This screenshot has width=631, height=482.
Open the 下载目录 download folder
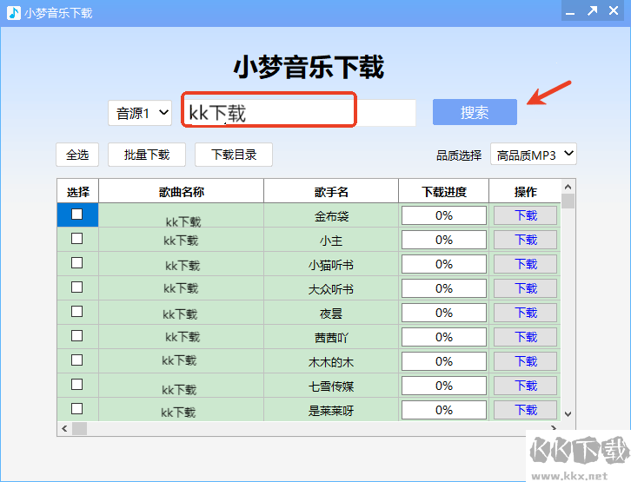(234, 155)
